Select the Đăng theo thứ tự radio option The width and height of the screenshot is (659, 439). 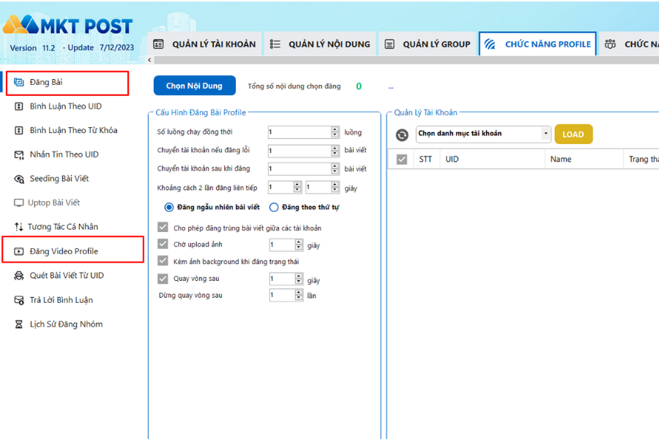(274, 207)
